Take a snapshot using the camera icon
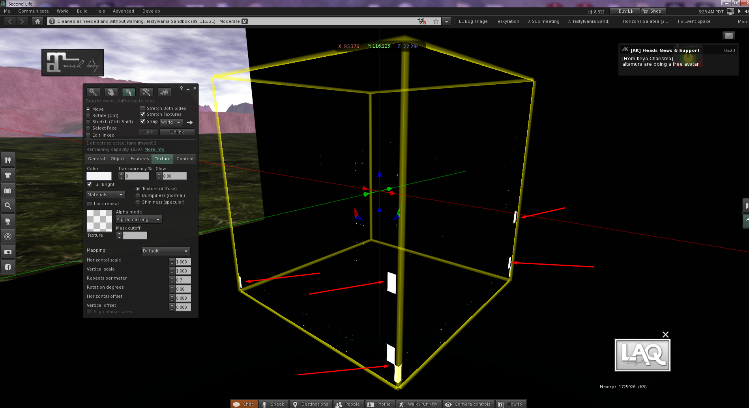This screenshot has height=408, width=749. click(x=8, y=251)
